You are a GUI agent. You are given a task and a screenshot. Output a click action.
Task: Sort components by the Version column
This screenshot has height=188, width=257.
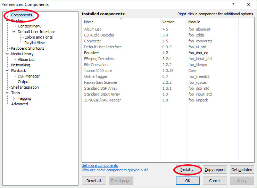coord(173,22)
